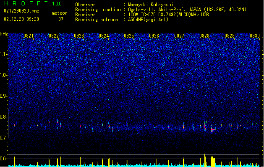Click time marker 0922
Viewport: 264px width, 167px height.
[54, 36]
